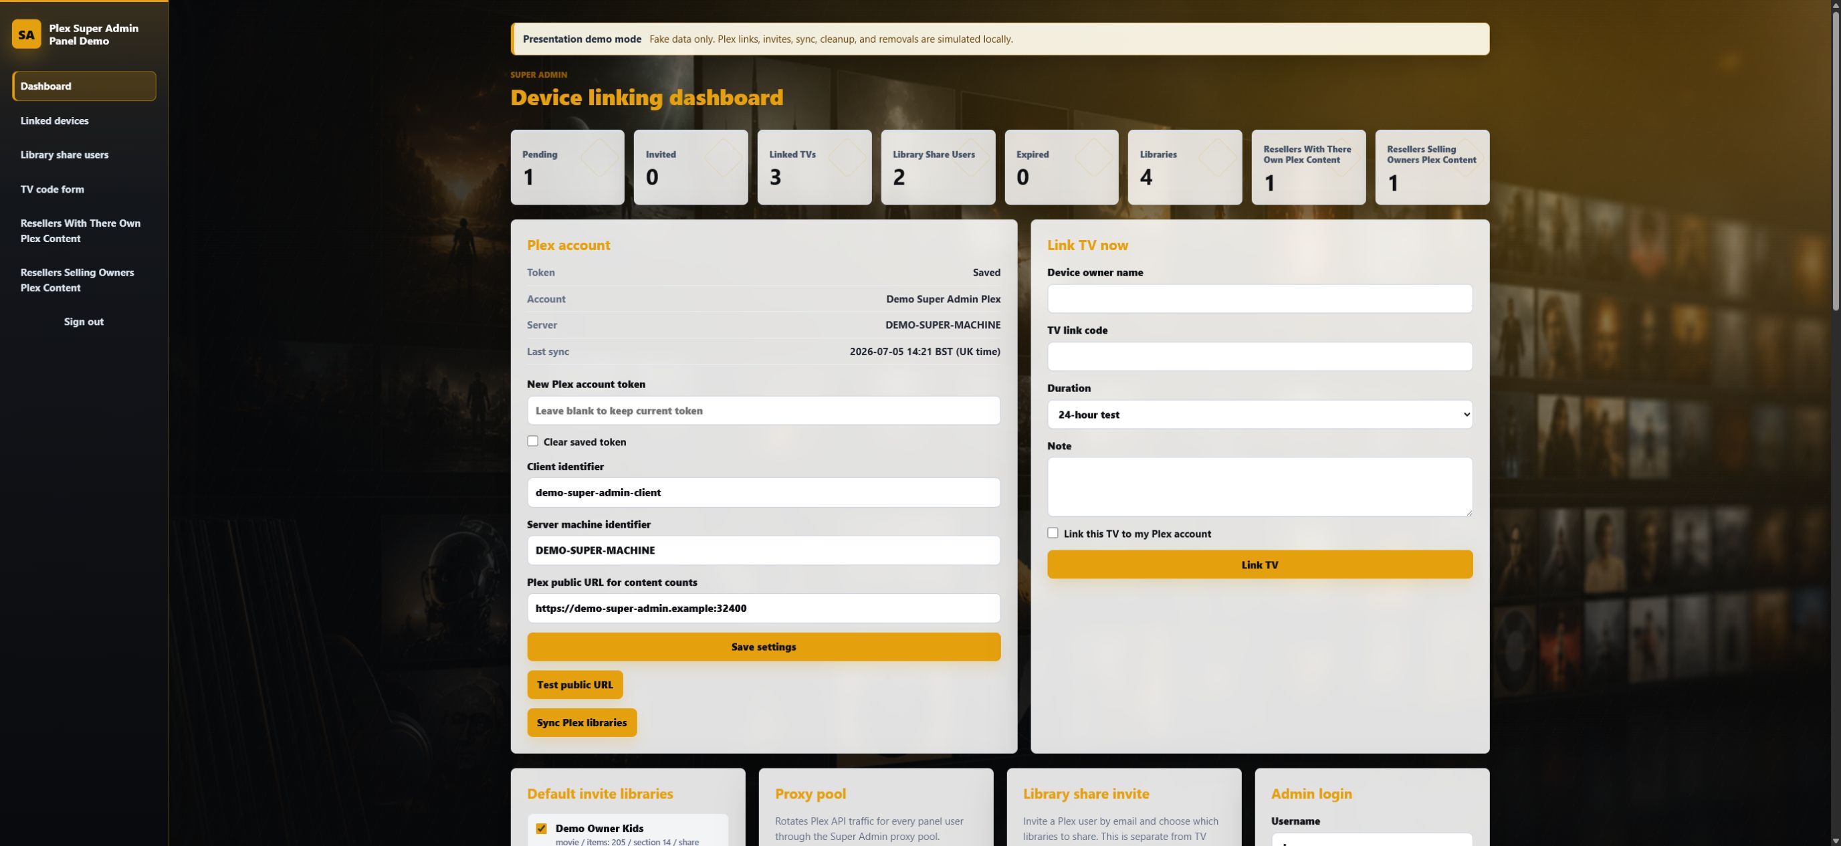Click the Expired stat card
The width and height of the screenshot is (1841, 846).
pyautogui.click(x=1061, y=167)
